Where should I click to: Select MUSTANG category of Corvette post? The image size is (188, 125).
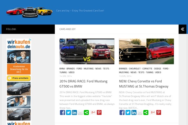click(x=124, y=72)
